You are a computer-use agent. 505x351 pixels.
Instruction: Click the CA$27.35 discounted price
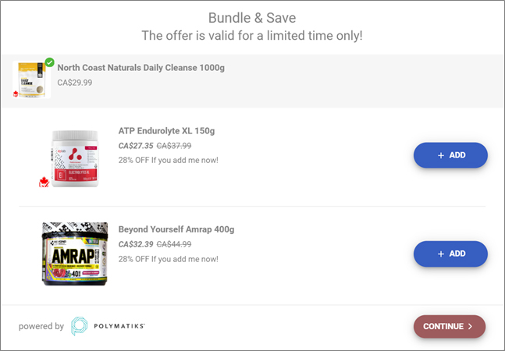[x=136, y=146]
